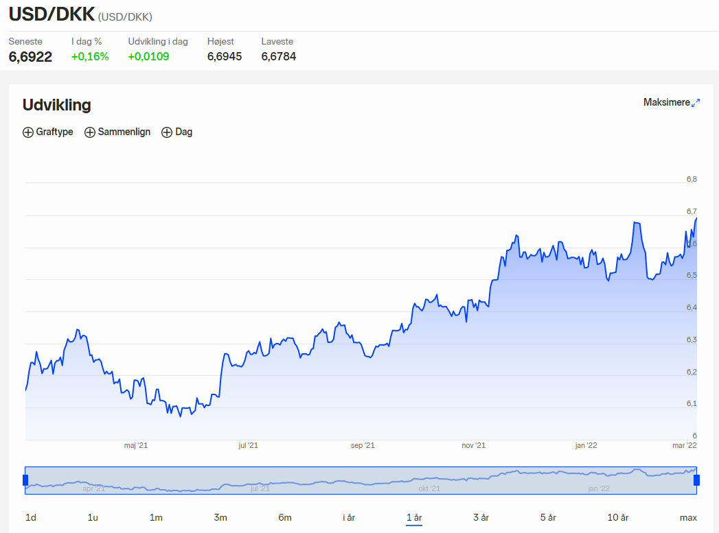Click the left range slider handle
The width and height of the screenshot is (719, 533).
[x=25, y=480]
